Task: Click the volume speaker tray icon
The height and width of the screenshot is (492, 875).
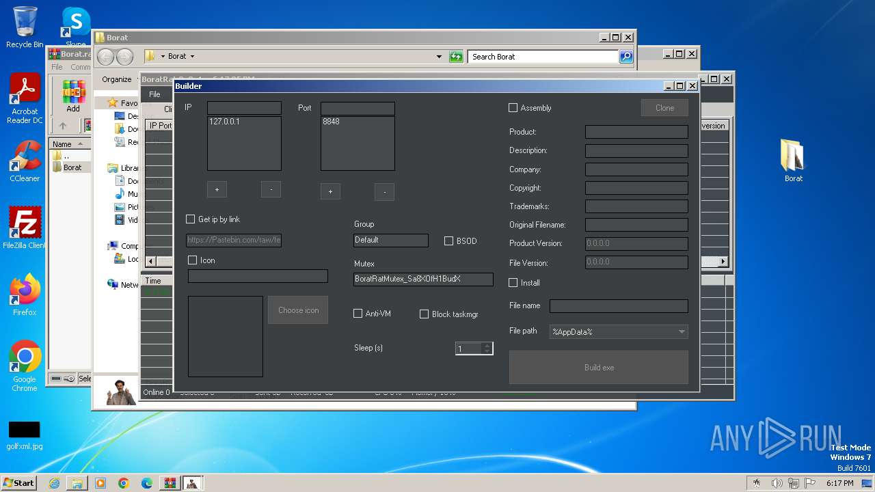Action: click(777, 483)
